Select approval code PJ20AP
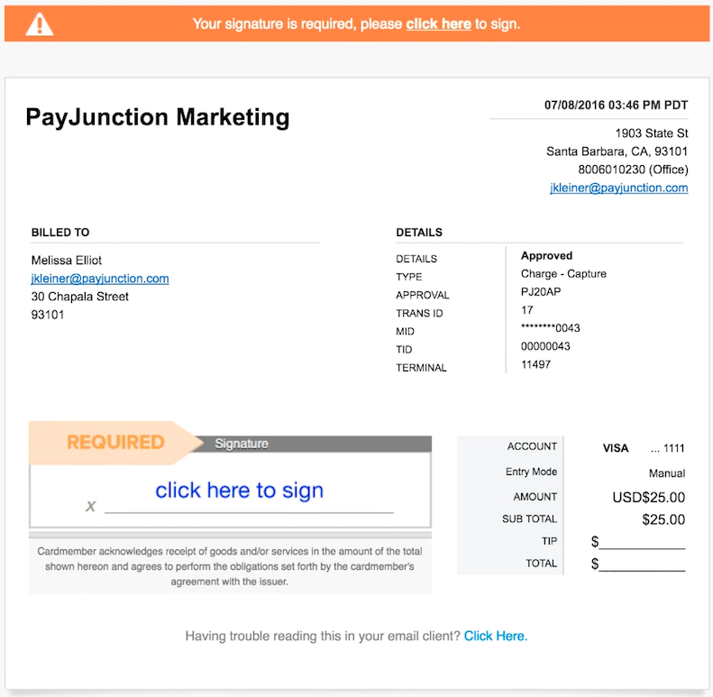Screen dimensions: 713x697 pyautogui.click(x=541, y=291)
